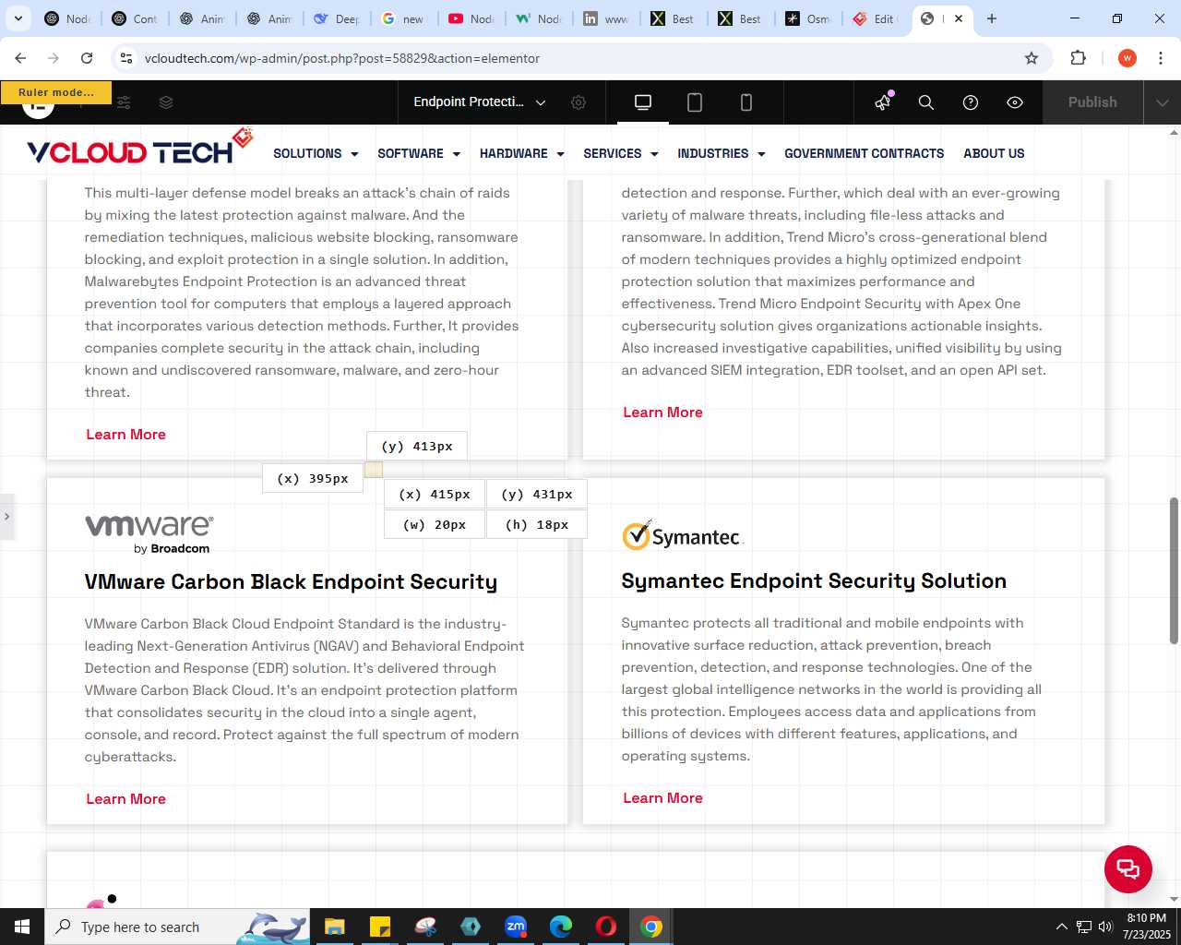Screen dimensions: 1181x945
Task: Open page settings gear icon
Action: pos(579,102)
